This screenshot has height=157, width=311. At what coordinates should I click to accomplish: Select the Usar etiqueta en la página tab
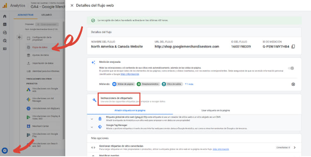[216, 110]
